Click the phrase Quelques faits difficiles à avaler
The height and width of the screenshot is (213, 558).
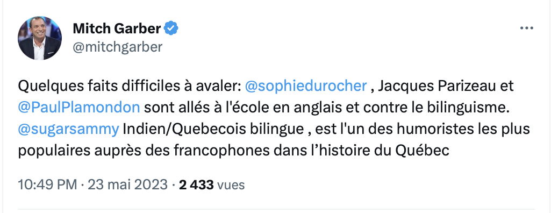(x=128, y=86)
